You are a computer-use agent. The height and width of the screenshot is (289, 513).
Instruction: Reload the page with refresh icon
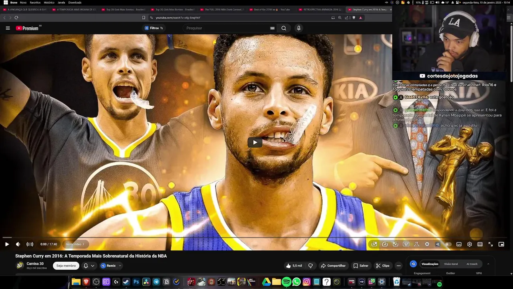click(16, 18)
